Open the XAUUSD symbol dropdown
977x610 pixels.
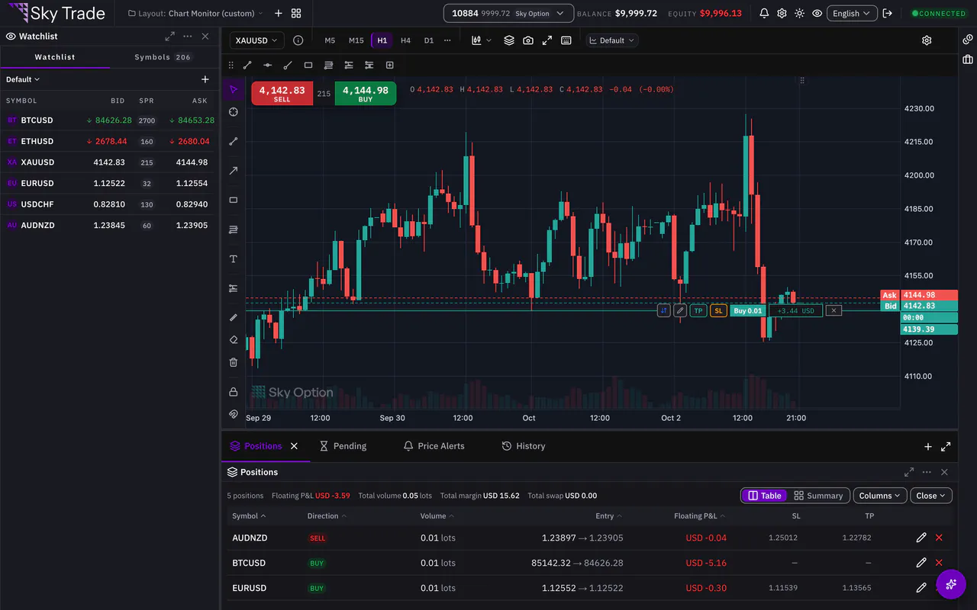(x=256, y=40)
